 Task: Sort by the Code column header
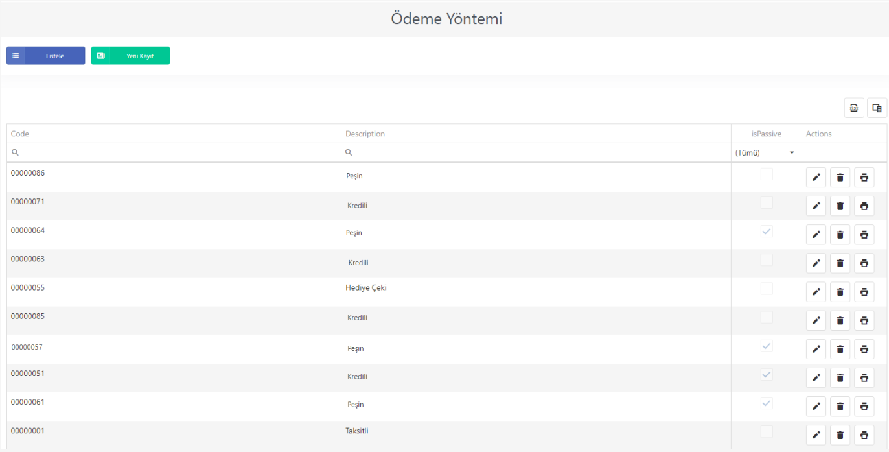(174, 134)
